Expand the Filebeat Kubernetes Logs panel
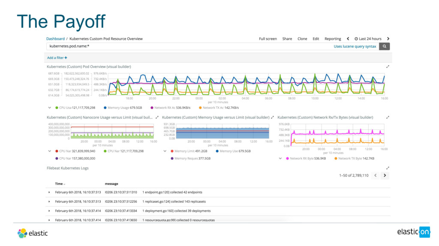439x246 pixels. point(388,168)
